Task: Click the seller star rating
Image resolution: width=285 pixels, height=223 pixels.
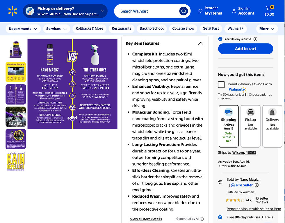Action: 235,200
